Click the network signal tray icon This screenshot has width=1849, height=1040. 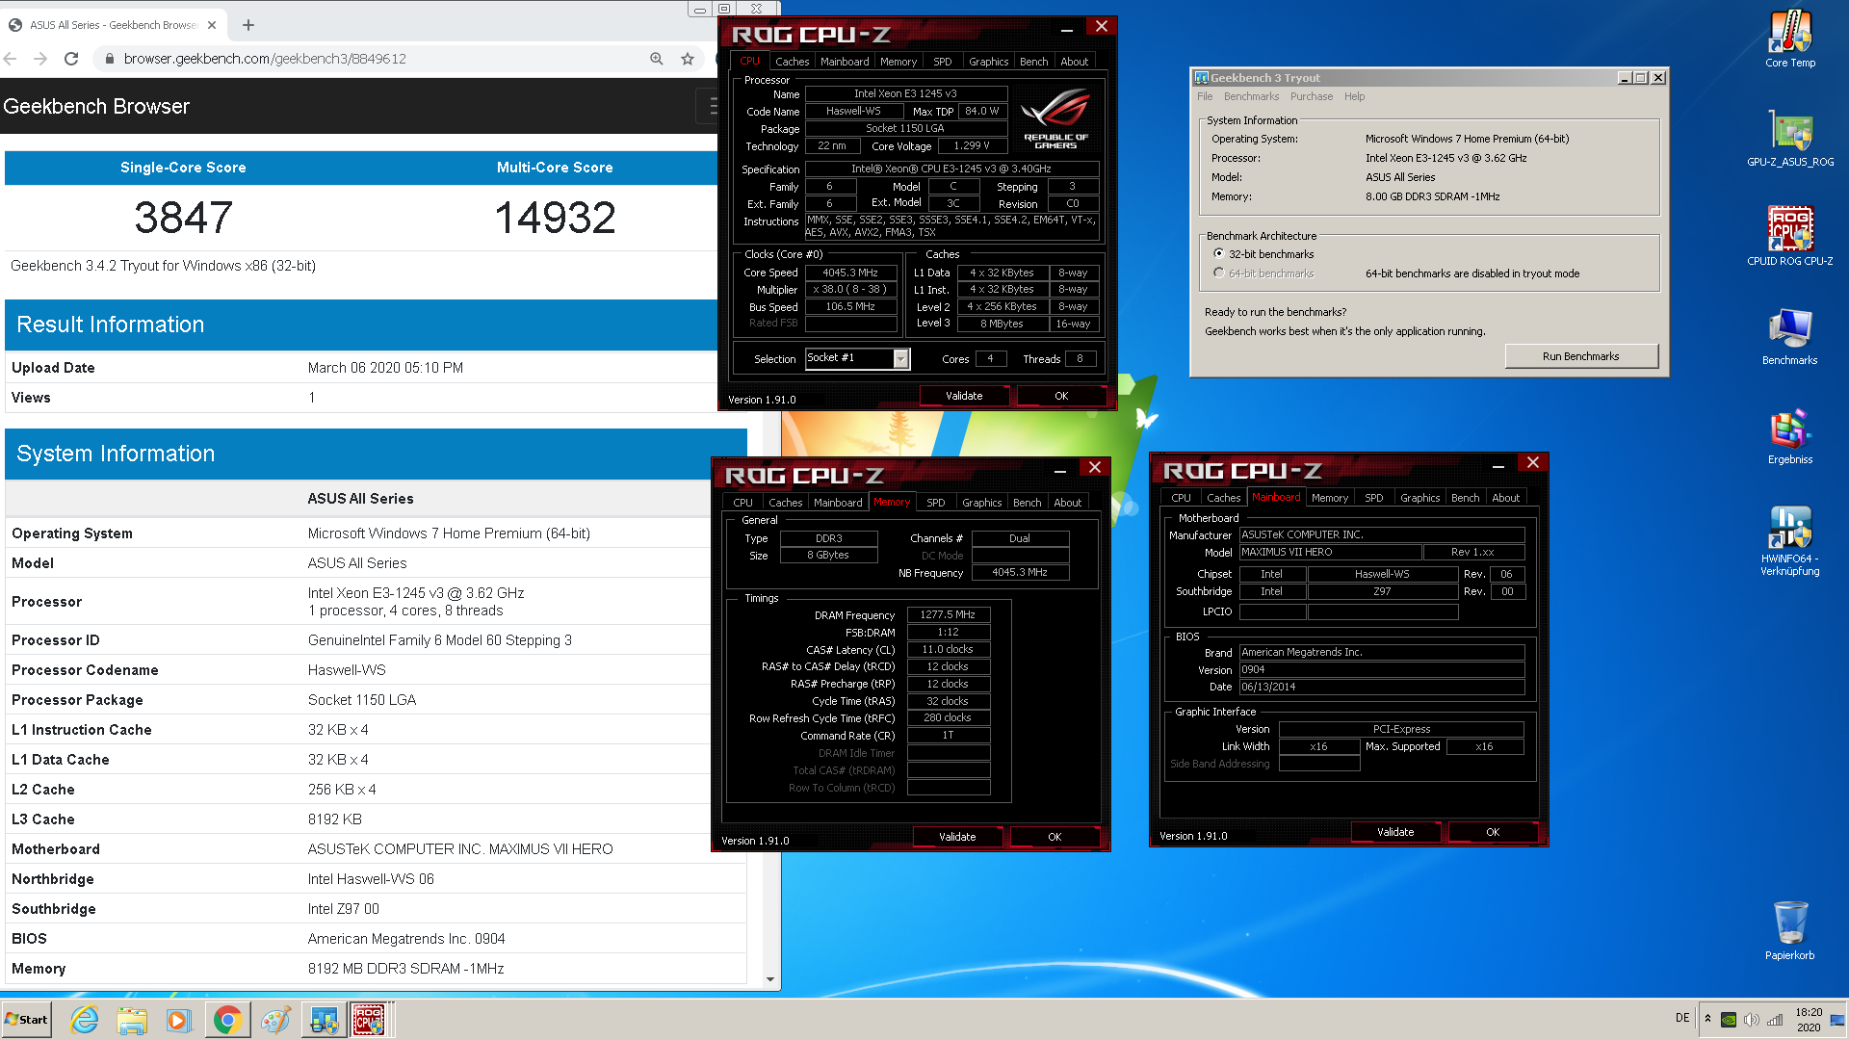(1775, 1020)
